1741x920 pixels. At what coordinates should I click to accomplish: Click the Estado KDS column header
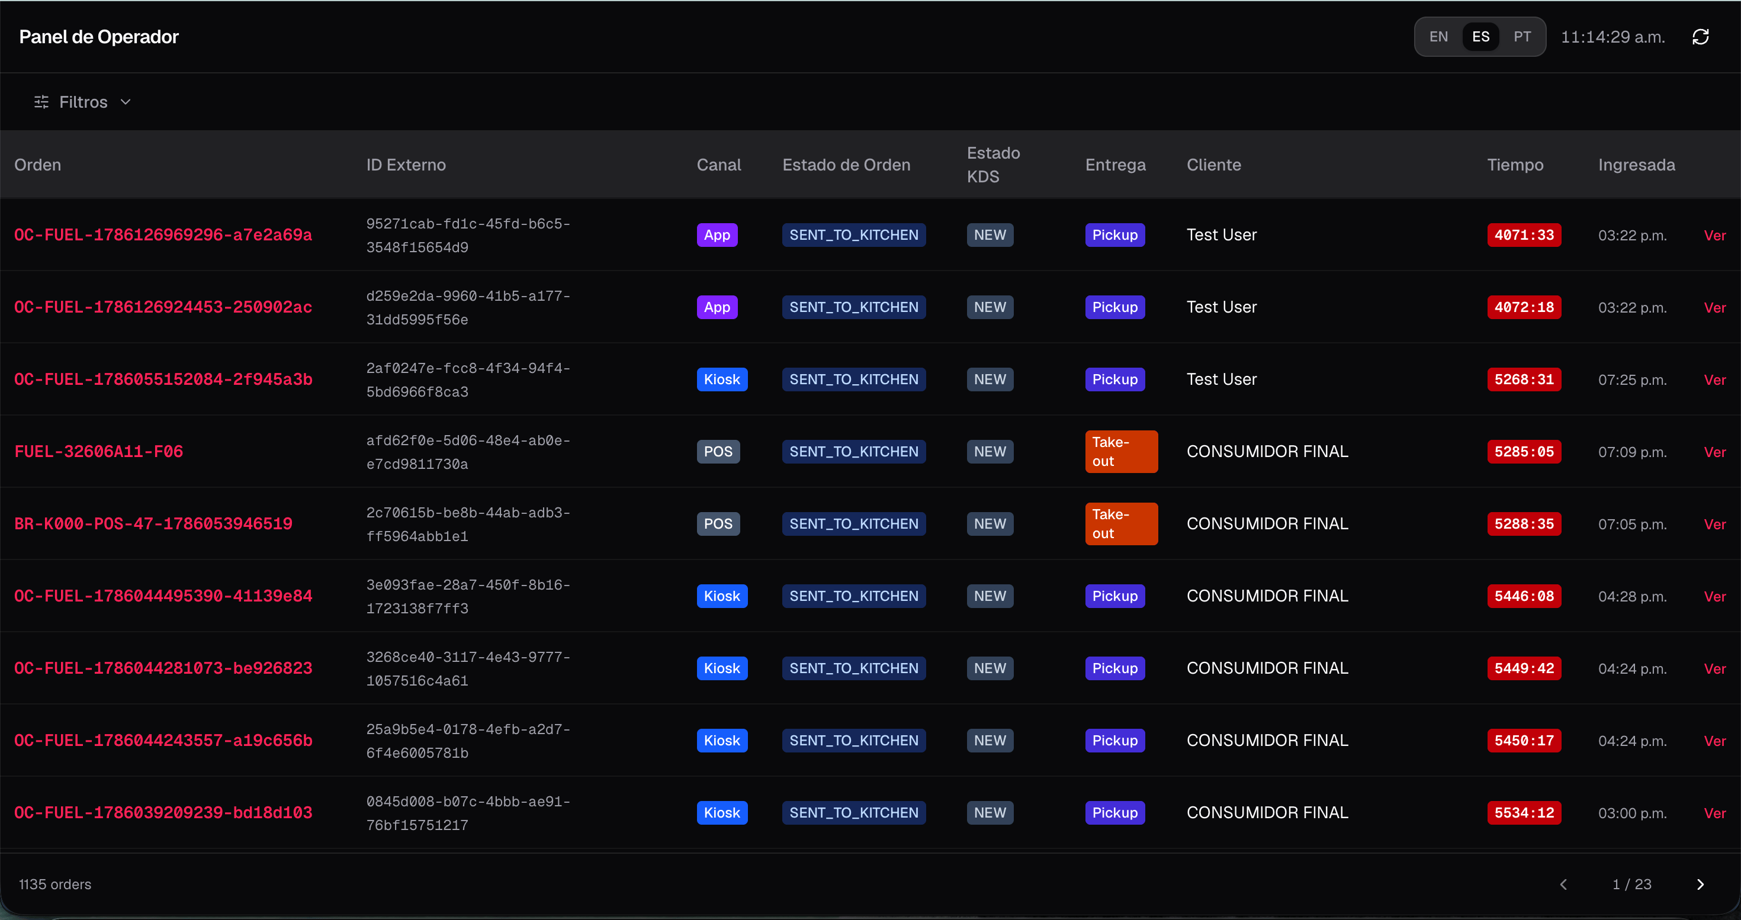tap(994, 165)
